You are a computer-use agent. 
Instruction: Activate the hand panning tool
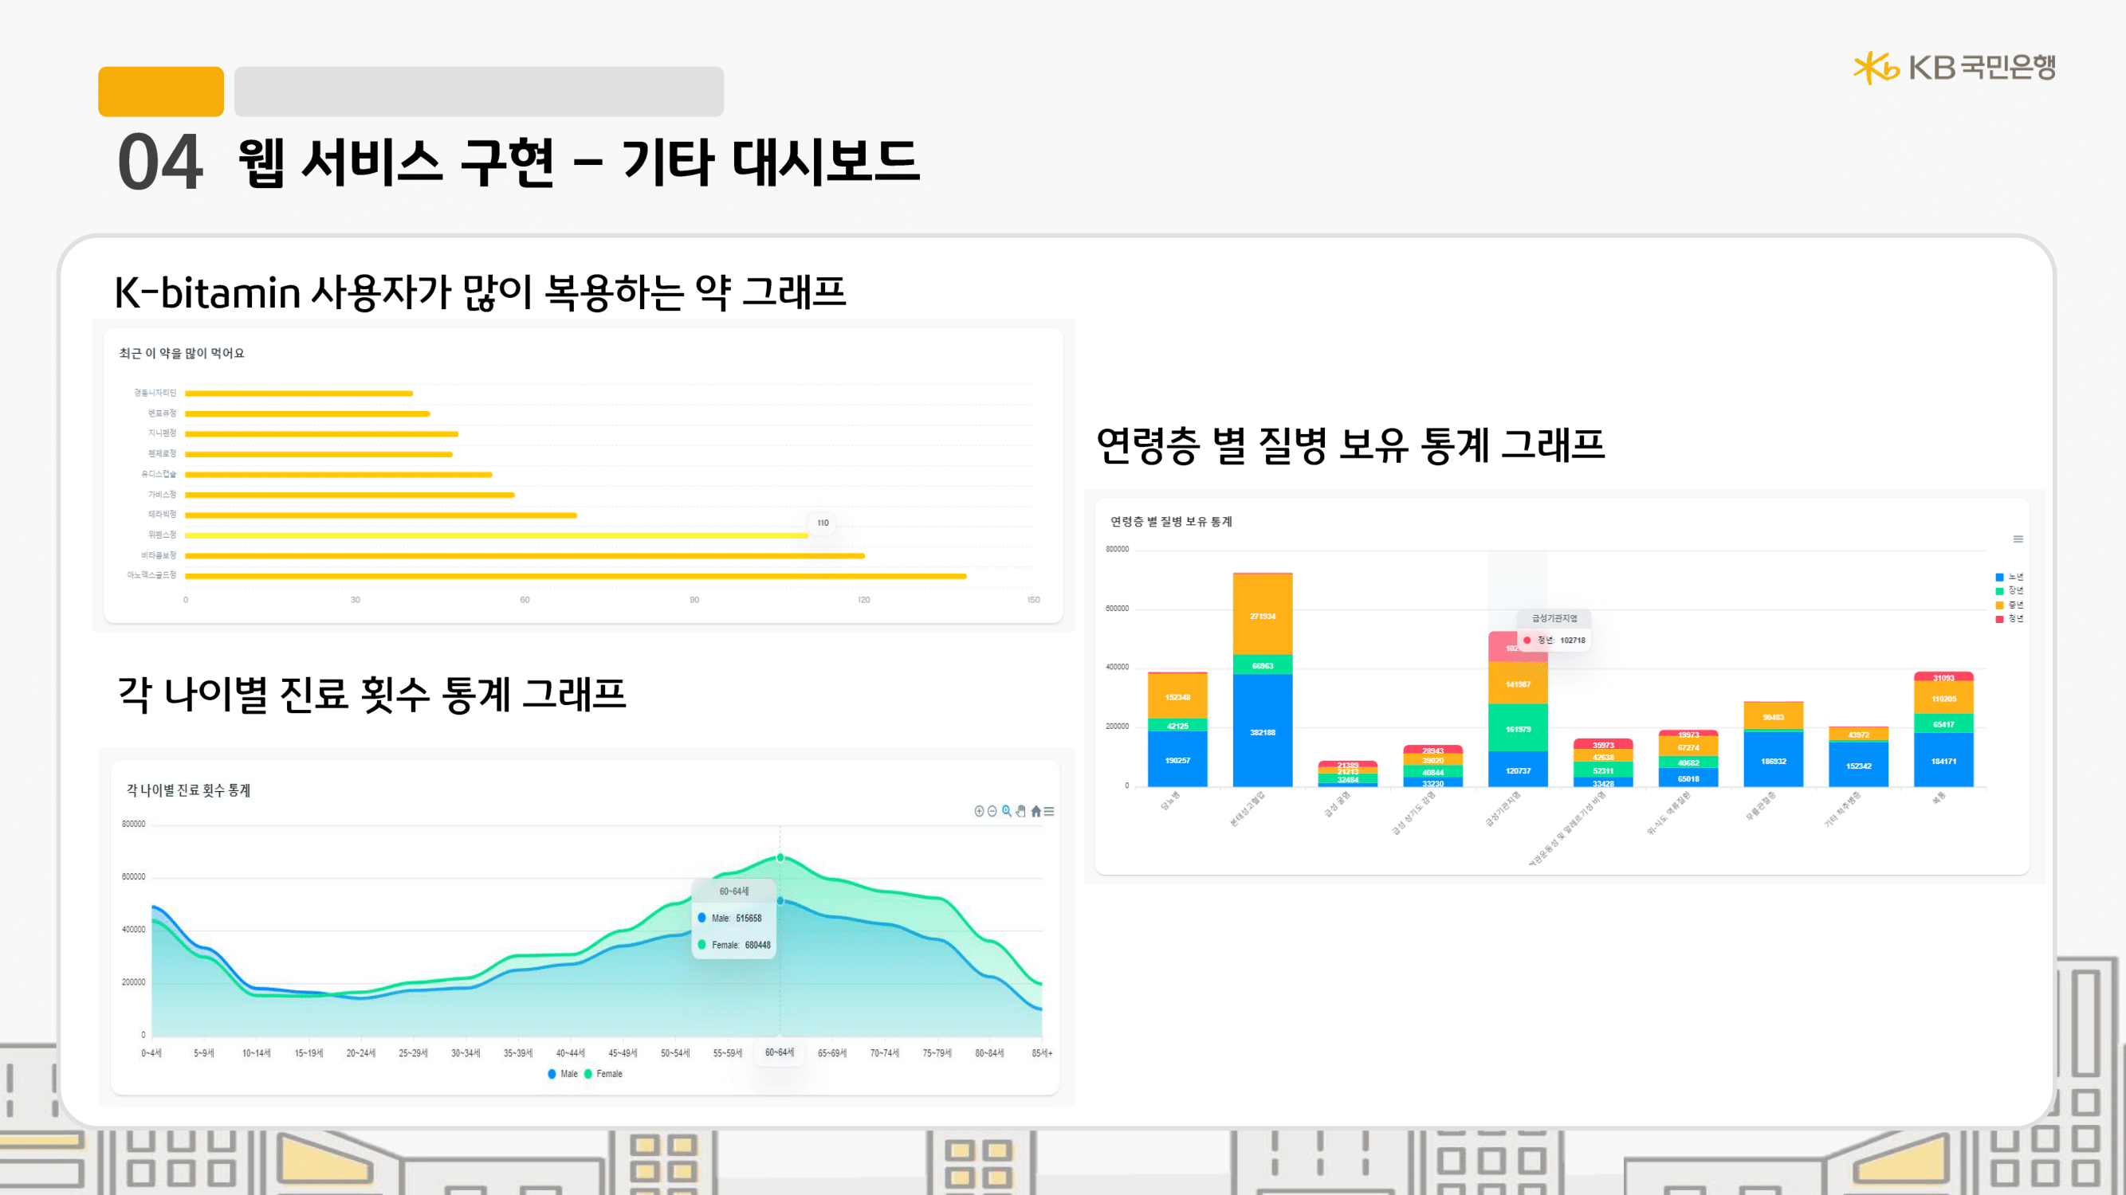click(1021, 812)
